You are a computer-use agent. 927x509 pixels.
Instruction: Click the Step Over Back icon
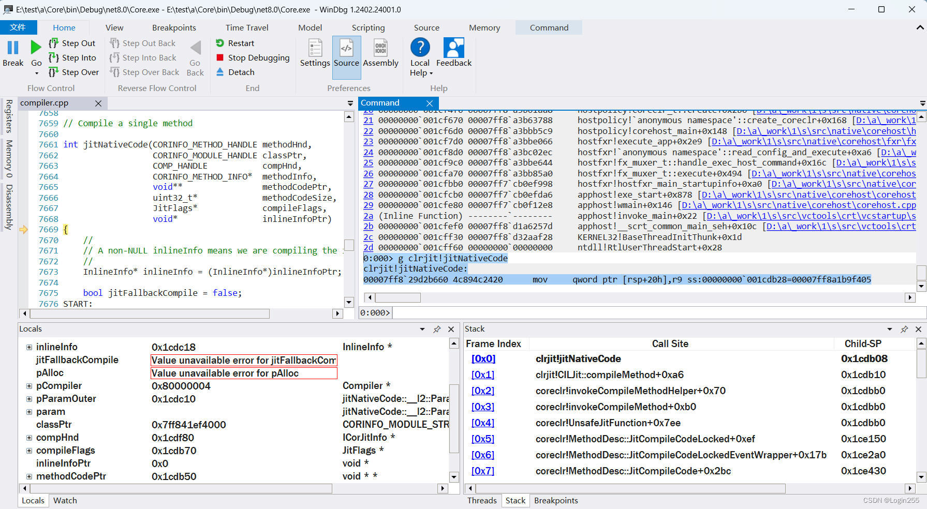(114, 72)
